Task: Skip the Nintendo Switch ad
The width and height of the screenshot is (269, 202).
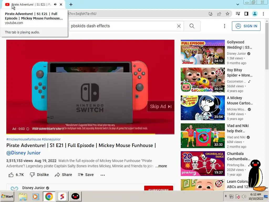Action: click(x=161, y=107)
